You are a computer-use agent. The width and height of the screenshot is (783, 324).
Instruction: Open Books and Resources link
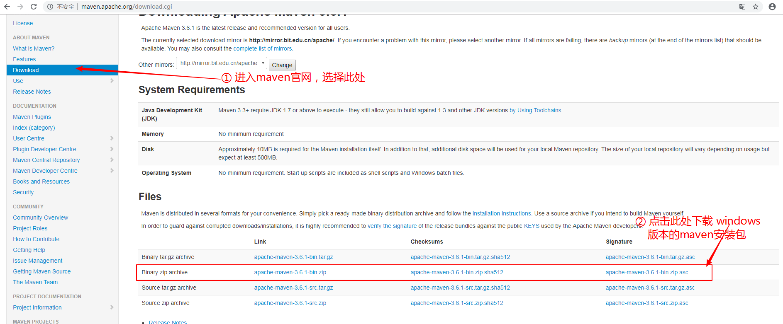41,181
